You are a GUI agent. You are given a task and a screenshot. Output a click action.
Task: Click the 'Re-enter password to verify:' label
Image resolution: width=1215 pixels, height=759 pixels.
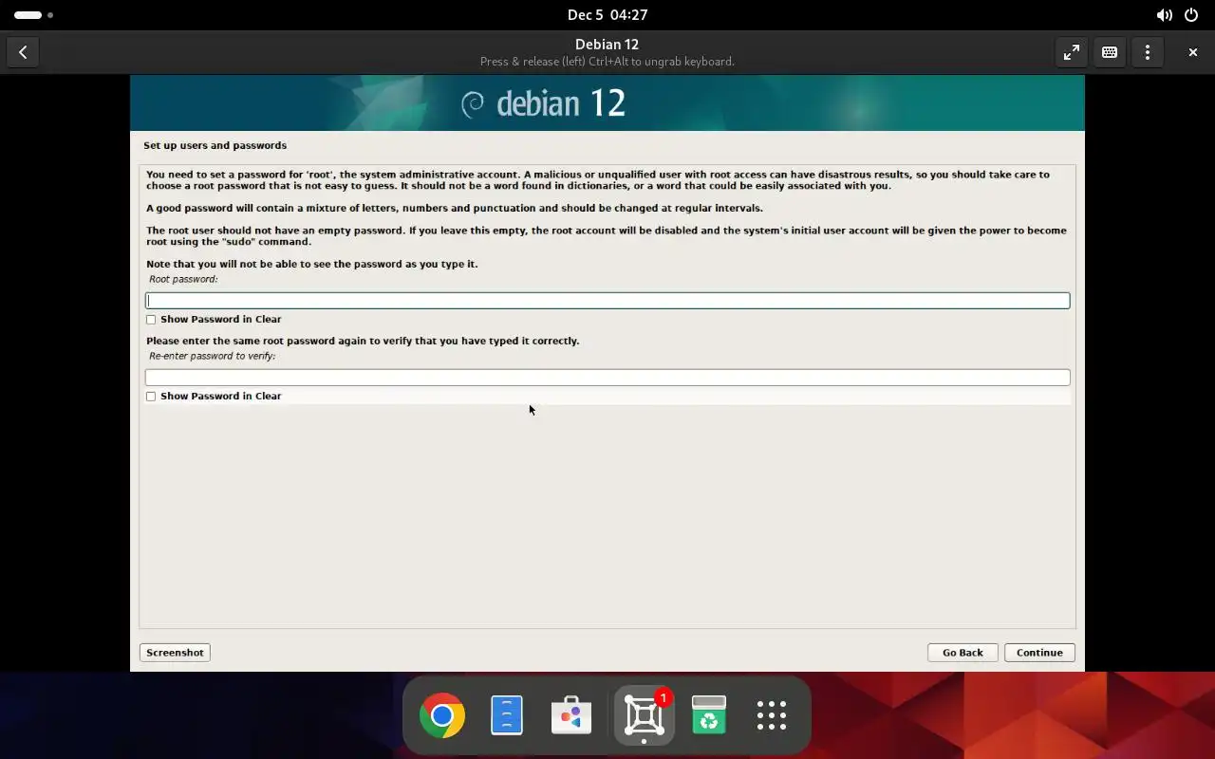pyautogui.click(x=213, y=356)
